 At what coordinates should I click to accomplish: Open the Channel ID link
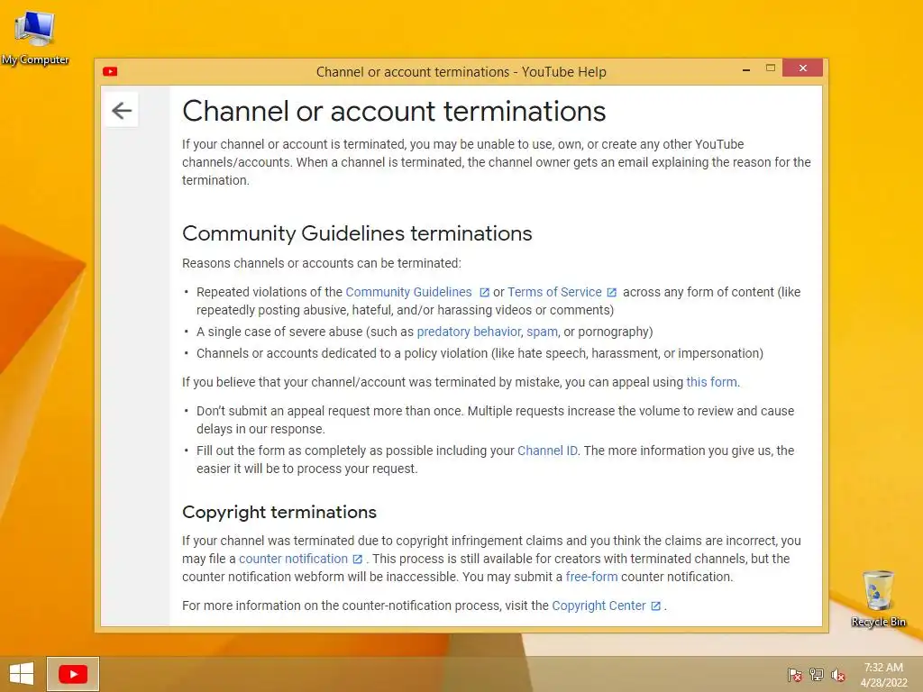point(547,451)
